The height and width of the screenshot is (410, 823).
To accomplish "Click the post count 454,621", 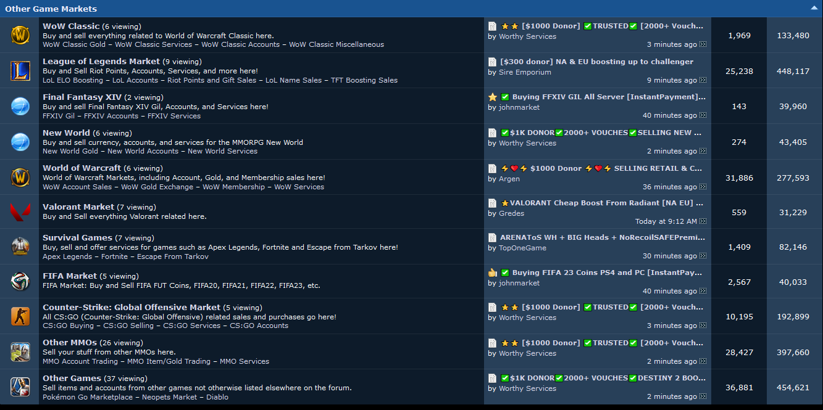I will point(793,387).
